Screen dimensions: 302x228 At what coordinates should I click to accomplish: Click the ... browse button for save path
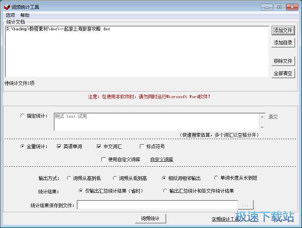click(x=246, y=205)
